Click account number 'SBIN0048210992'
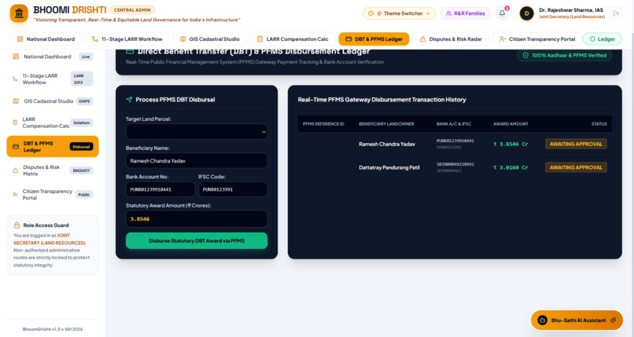This screenshot has width=634, height=337. pyautogui.click(x=455, y=164)
